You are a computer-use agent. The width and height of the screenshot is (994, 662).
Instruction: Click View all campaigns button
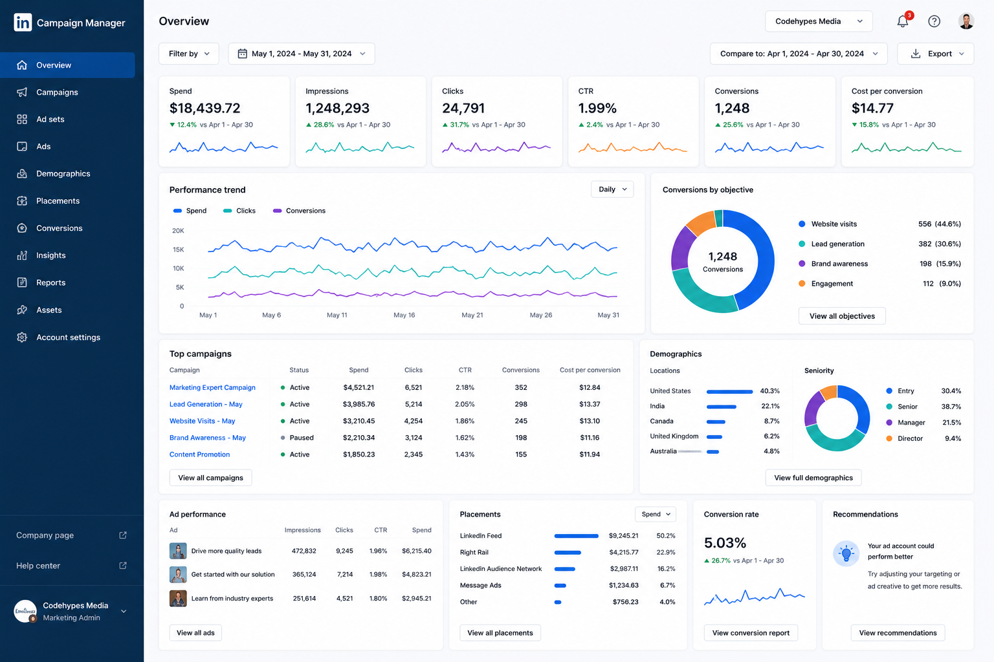(210, 478)
